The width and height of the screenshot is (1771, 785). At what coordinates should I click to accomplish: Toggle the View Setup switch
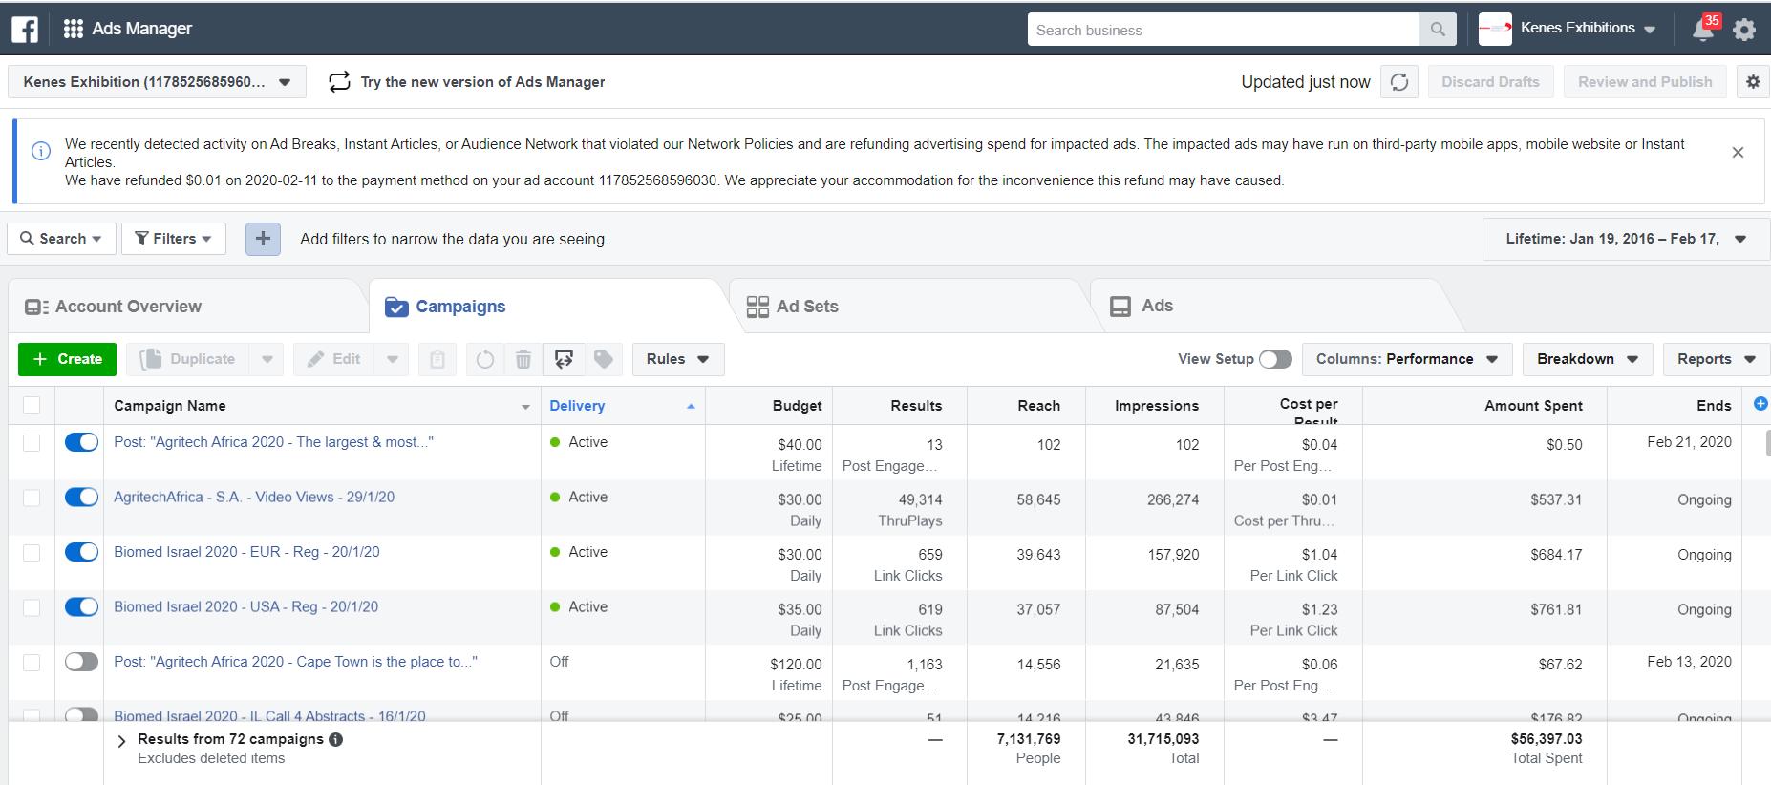pos(1275,359)
